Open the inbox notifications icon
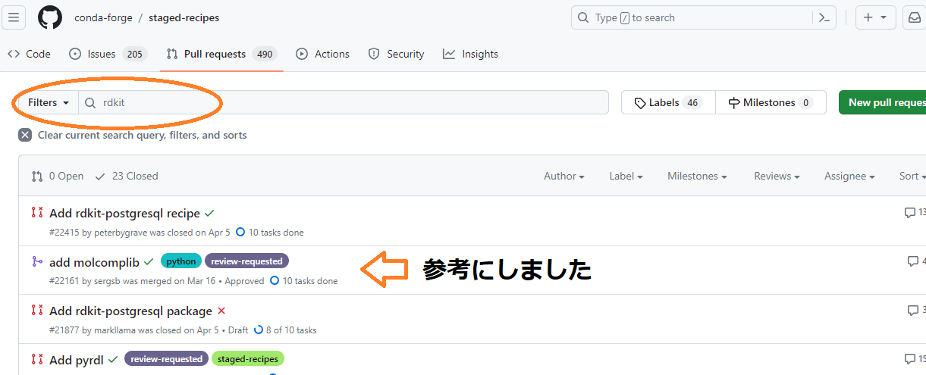 915,17
